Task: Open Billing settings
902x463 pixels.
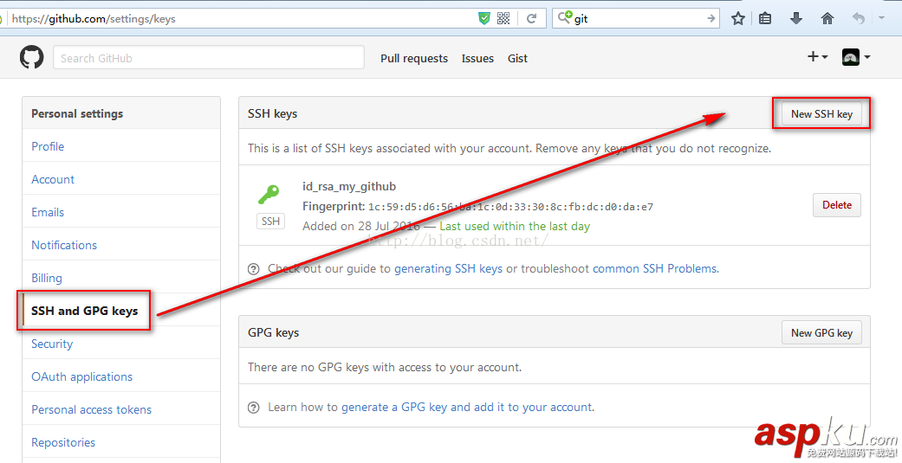Action: pos(47,278)
